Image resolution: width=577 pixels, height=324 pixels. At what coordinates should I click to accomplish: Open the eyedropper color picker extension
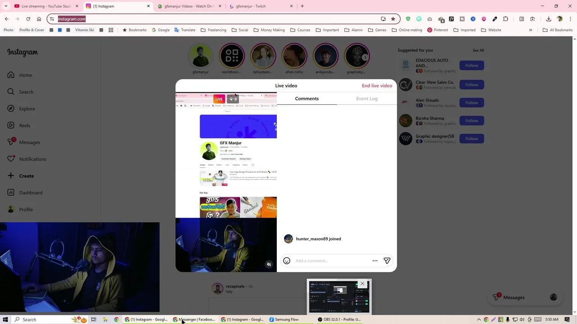[x=495, y=19]
